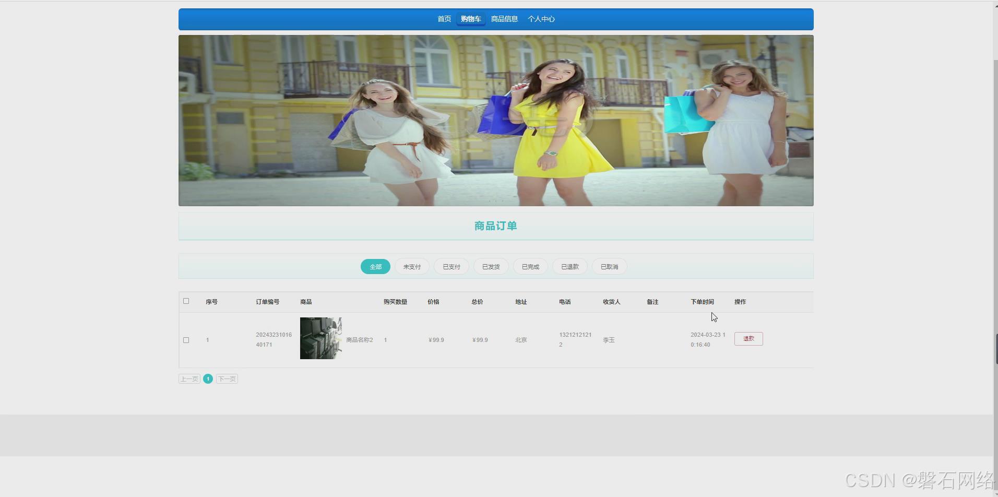
Task: Filter orders by 未支付
Action: (x=412, y=267)
